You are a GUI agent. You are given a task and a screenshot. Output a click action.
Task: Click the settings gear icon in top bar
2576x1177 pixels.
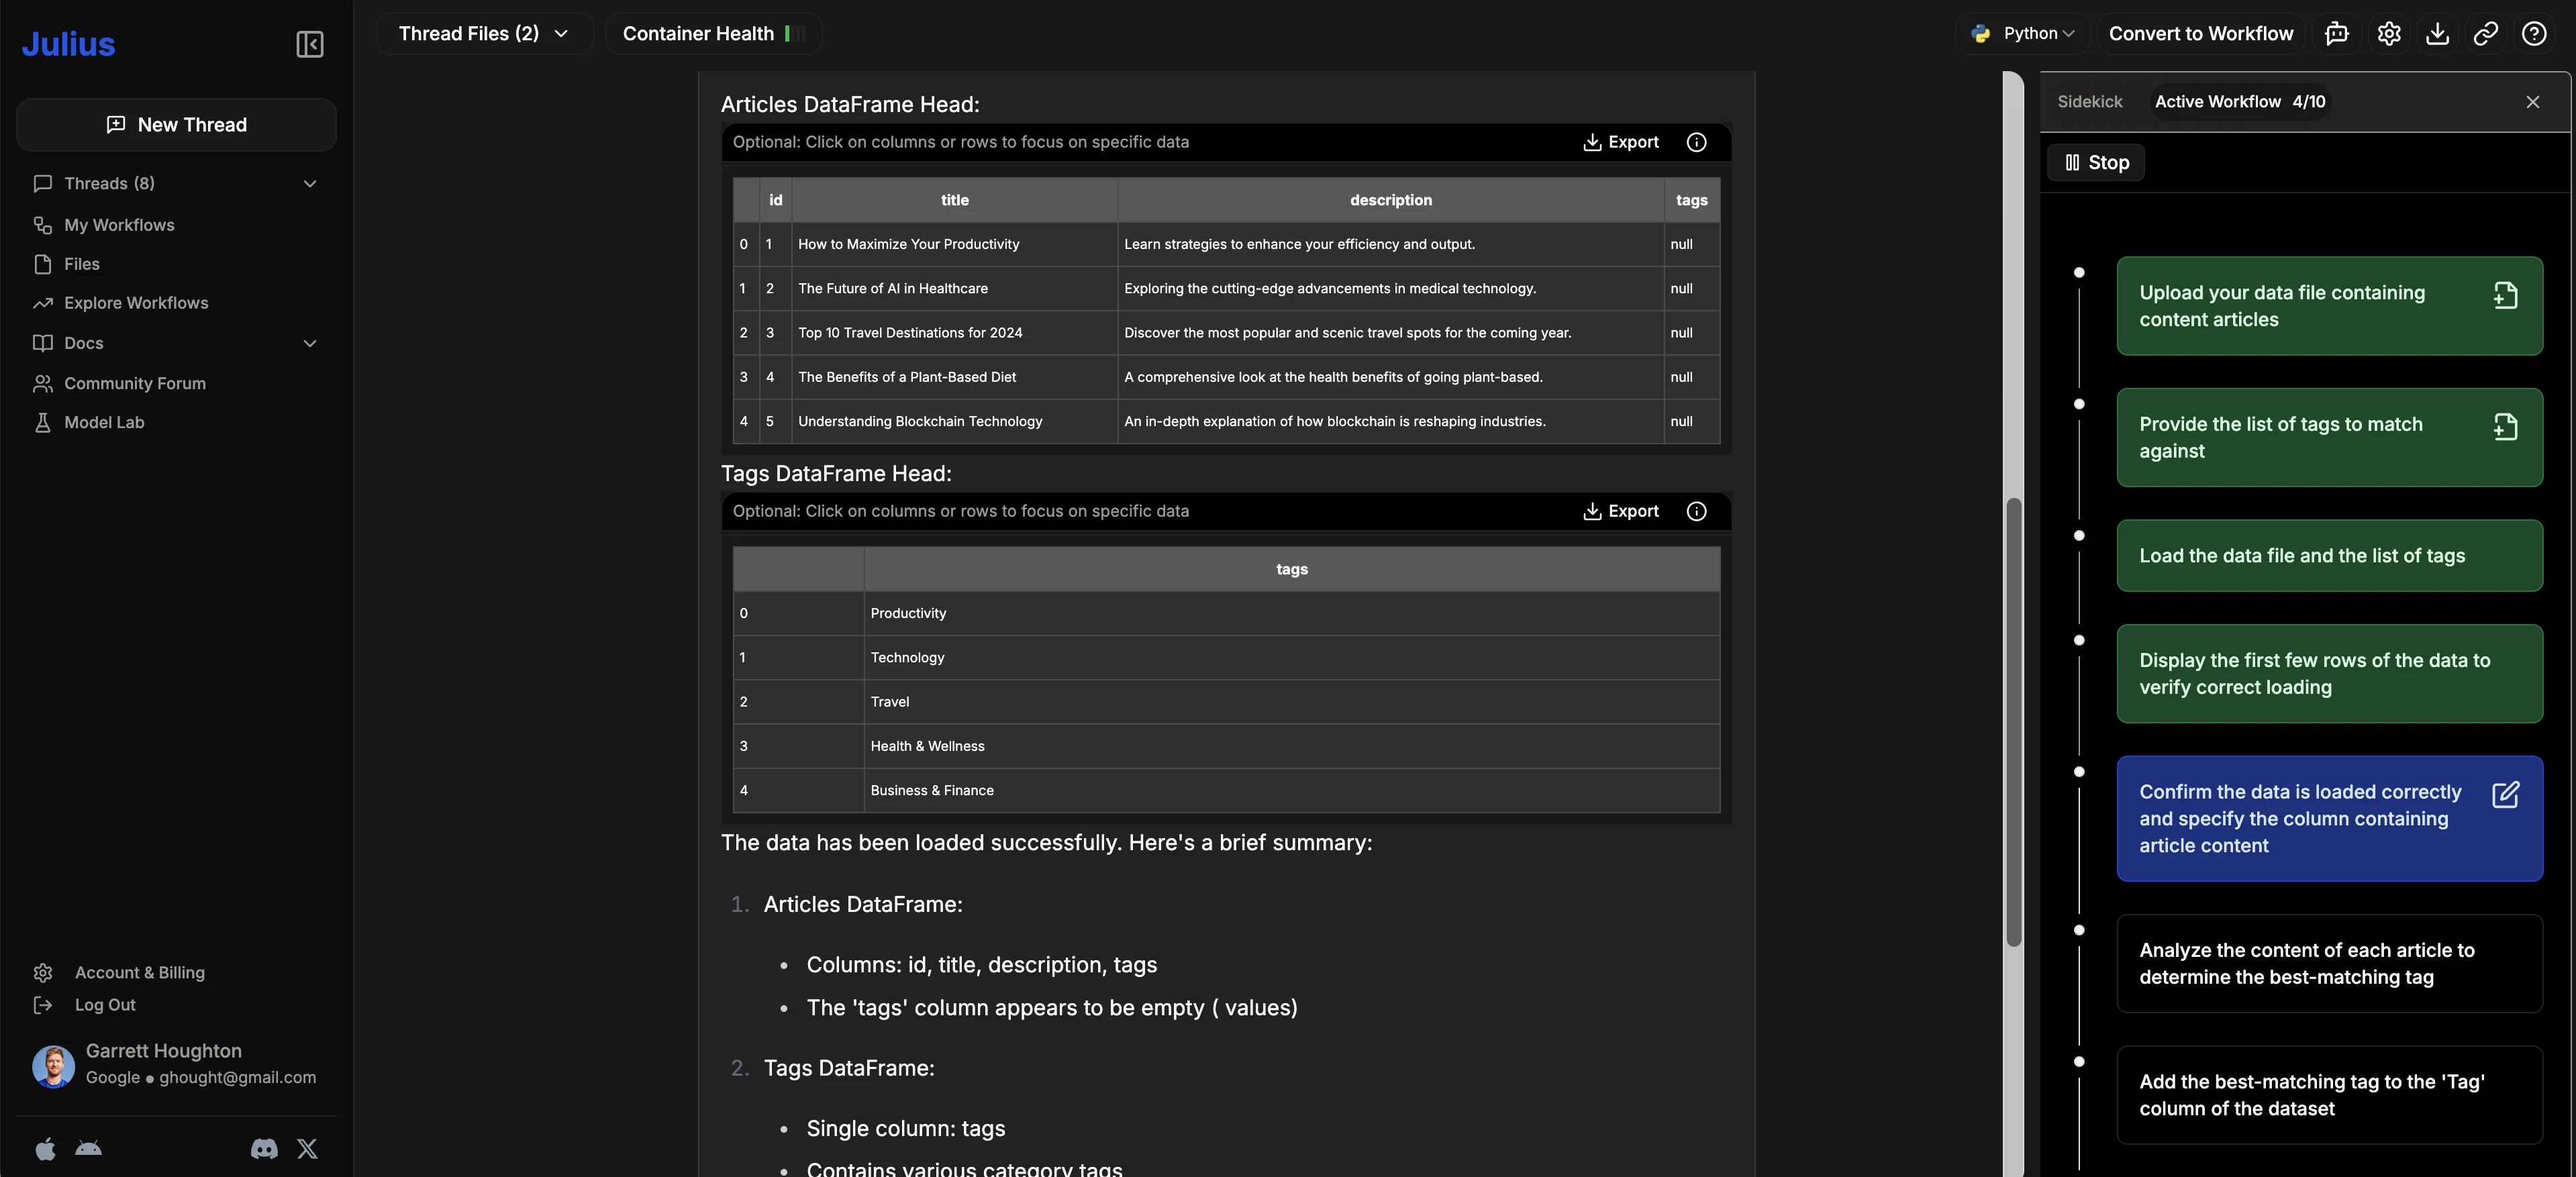(x=2389, y=34)
